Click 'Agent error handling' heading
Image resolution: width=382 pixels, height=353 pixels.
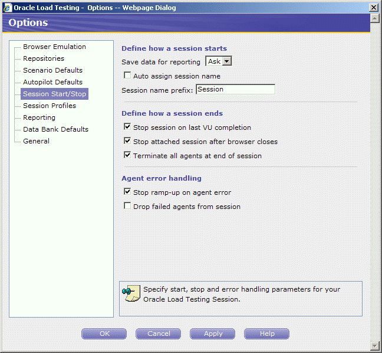point(162,178)
